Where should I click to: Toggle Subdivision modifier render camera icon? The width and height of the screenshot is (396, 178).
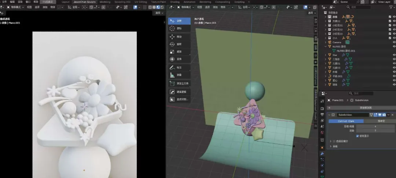(384, 115)
